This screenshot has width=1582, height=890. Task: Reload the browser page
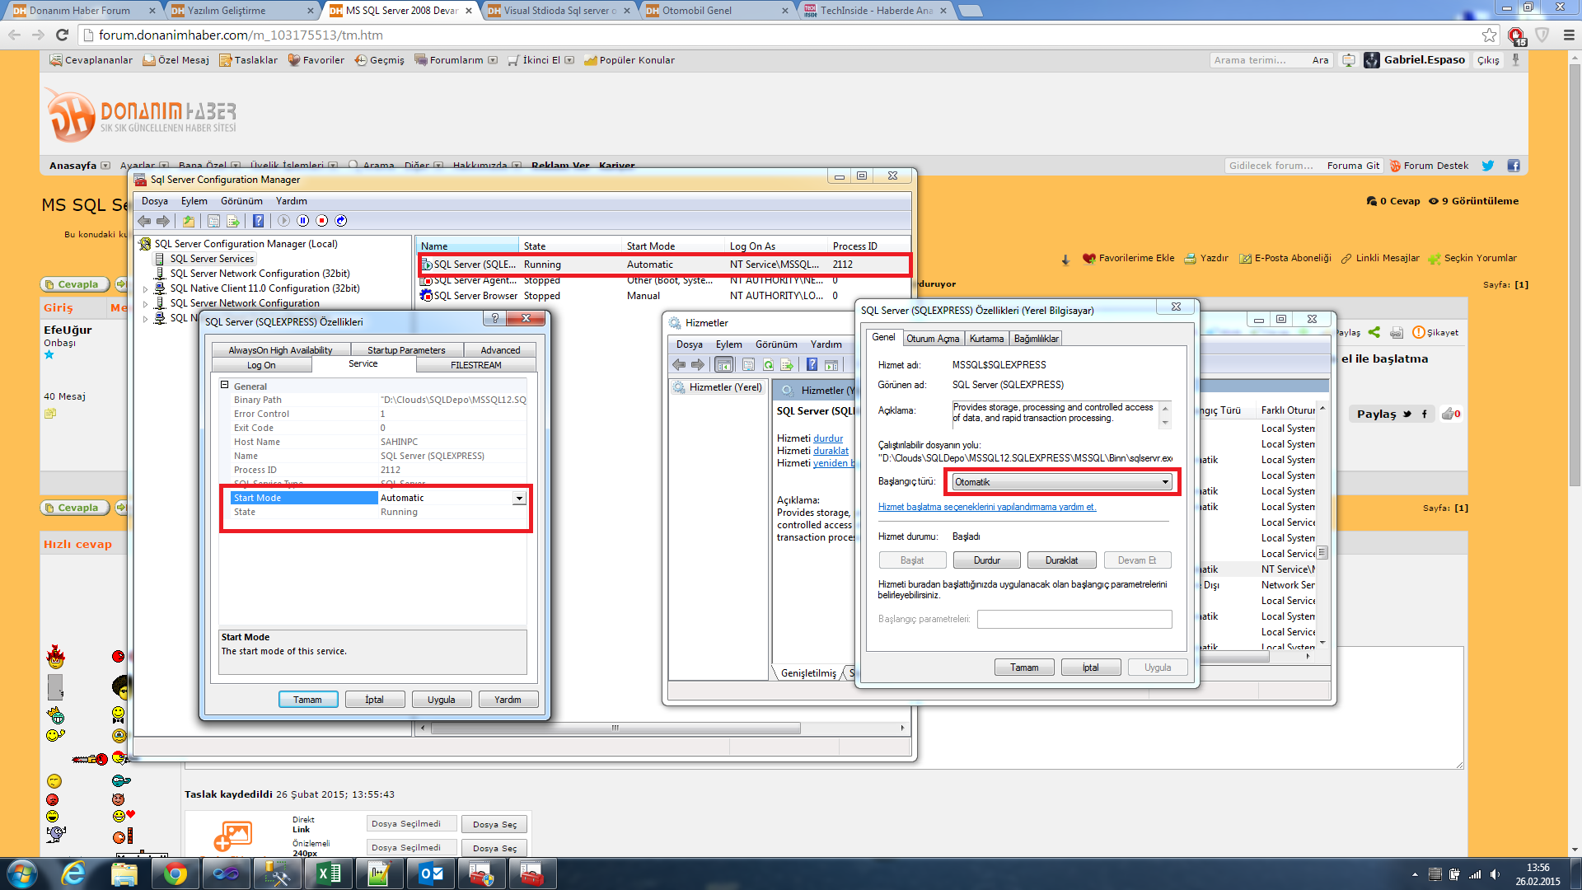click(x=62, y=35)
